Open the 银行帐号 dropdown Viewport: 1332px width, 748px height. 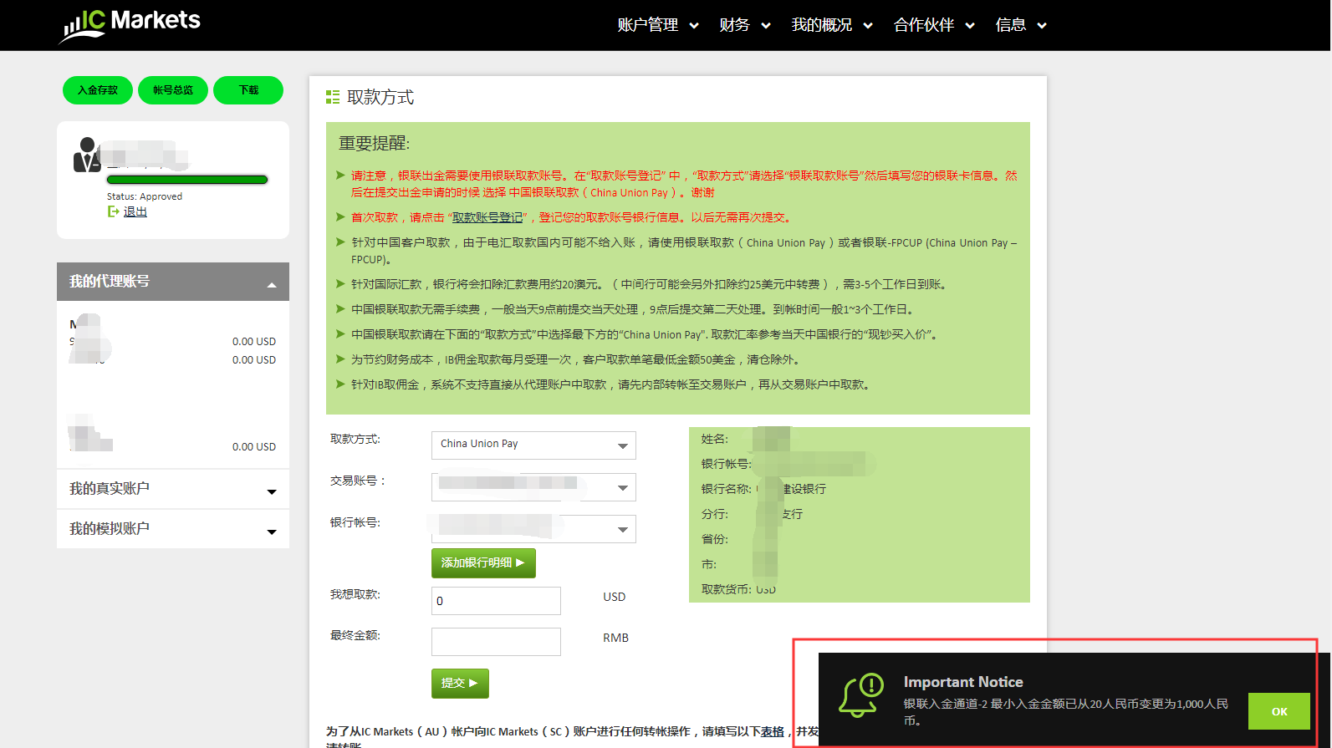tap(533, 528)
